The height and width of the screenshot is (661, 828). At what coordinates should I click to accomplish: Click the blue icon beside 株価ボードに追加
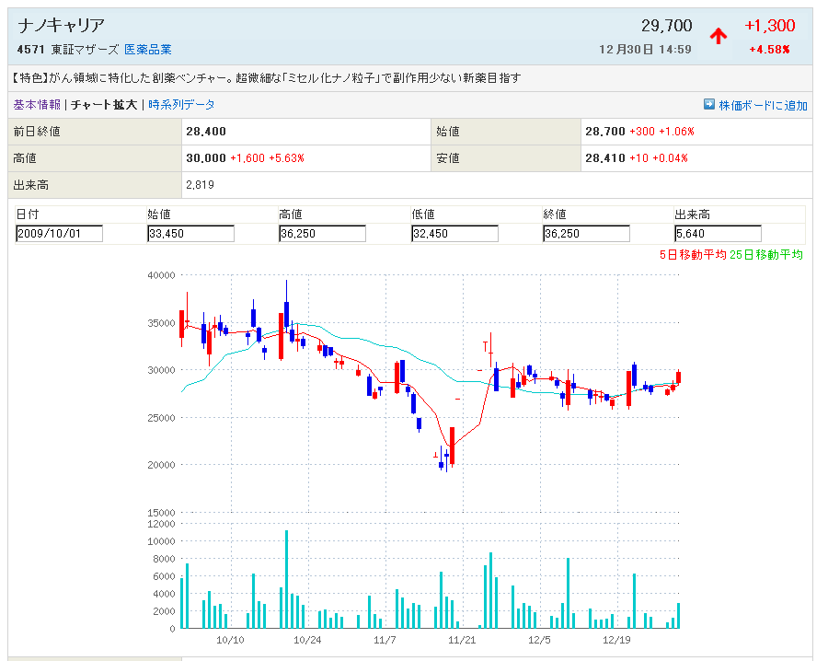click(709, 105)
